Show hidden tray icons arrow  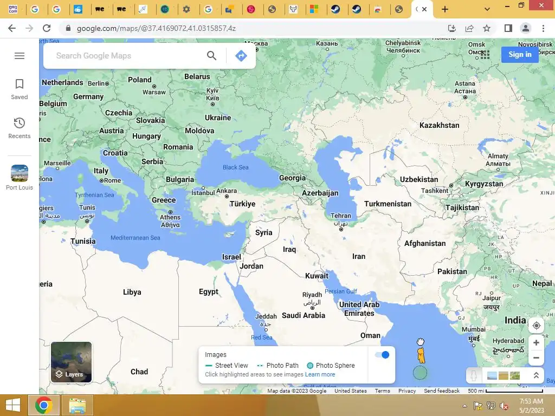[464, 406]
